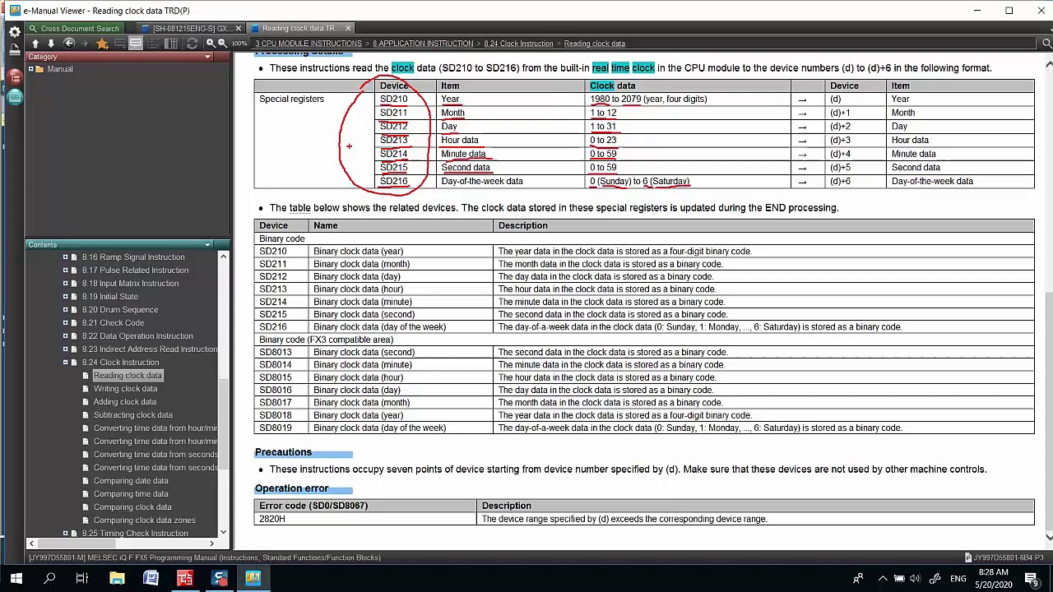
Task: Zoom out with the magnifier minus icon
Action: [223, 44]
